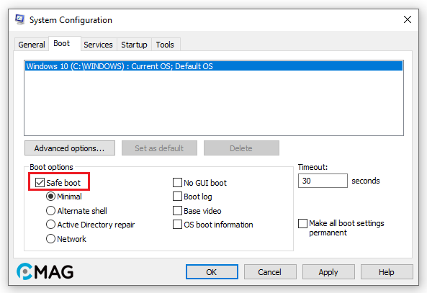Viewport: 427px width, 293px height.
Task: Enable the No GUI boot checkbox
Action: click(x=178, y=182)
